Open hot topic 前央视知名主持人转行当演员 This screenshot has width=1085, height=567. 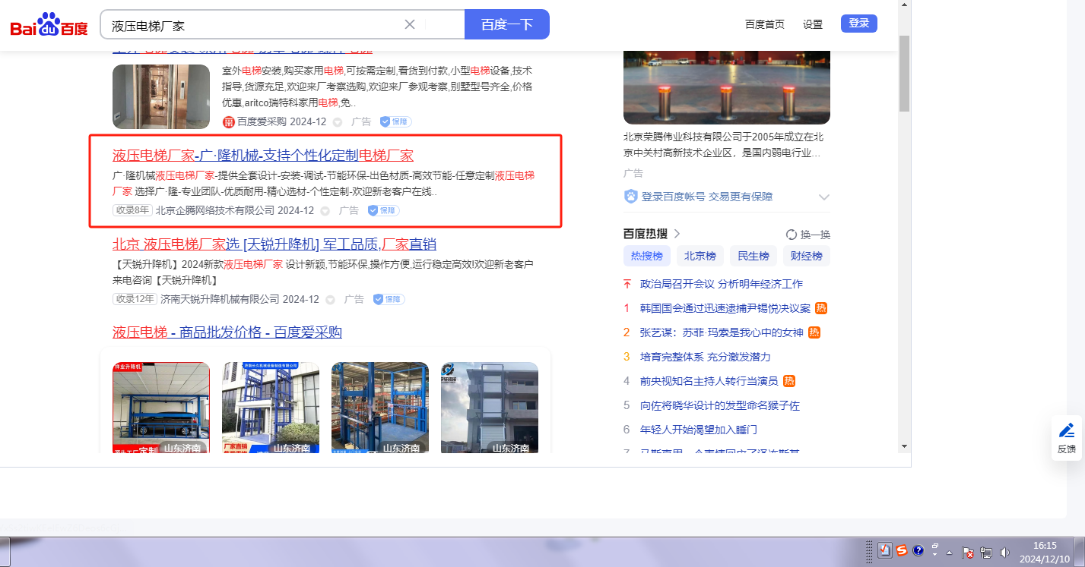coord(709,381)
